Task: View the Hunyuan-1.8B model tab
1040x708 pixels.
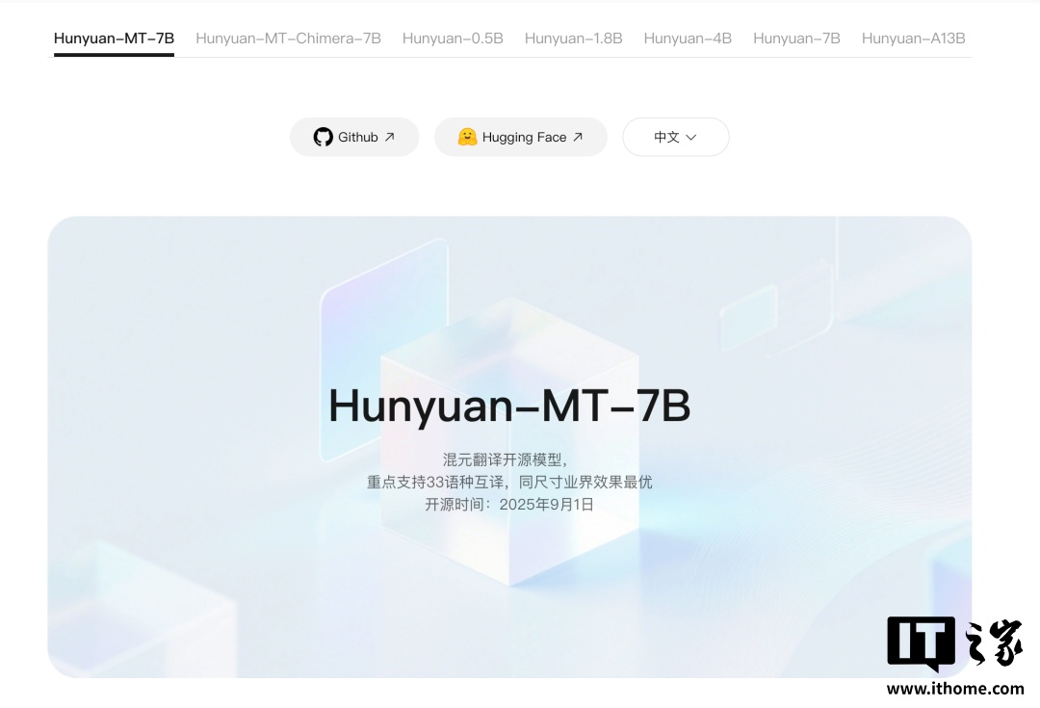Action: pos(573,39)
